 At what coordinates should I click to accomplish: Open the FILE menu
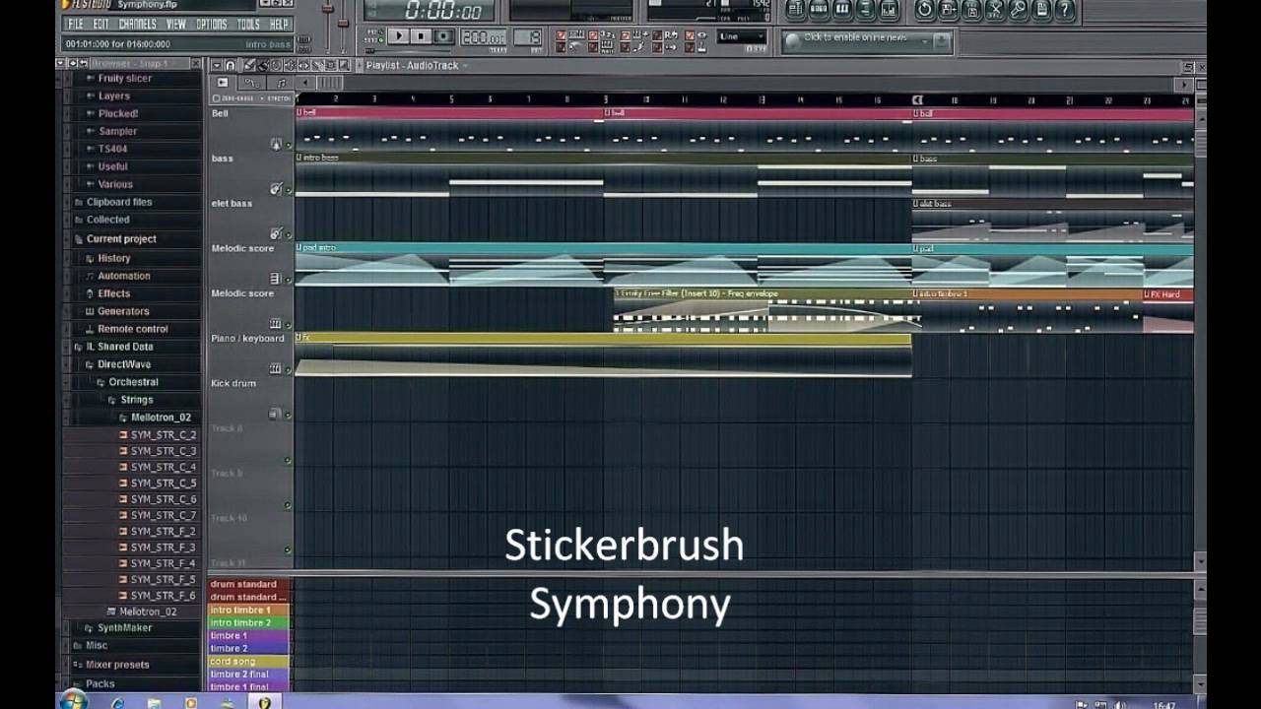click(75, 24)
